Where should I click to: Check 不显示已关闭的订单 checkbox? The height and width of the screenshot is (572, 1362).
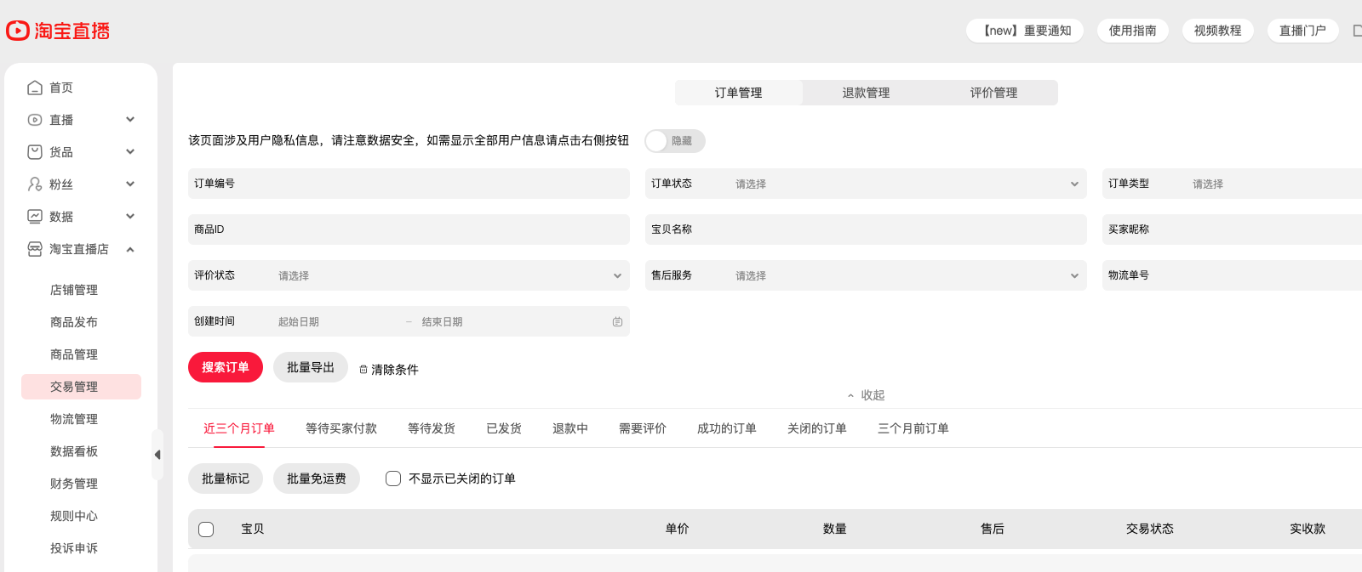(x=393, y=479)
